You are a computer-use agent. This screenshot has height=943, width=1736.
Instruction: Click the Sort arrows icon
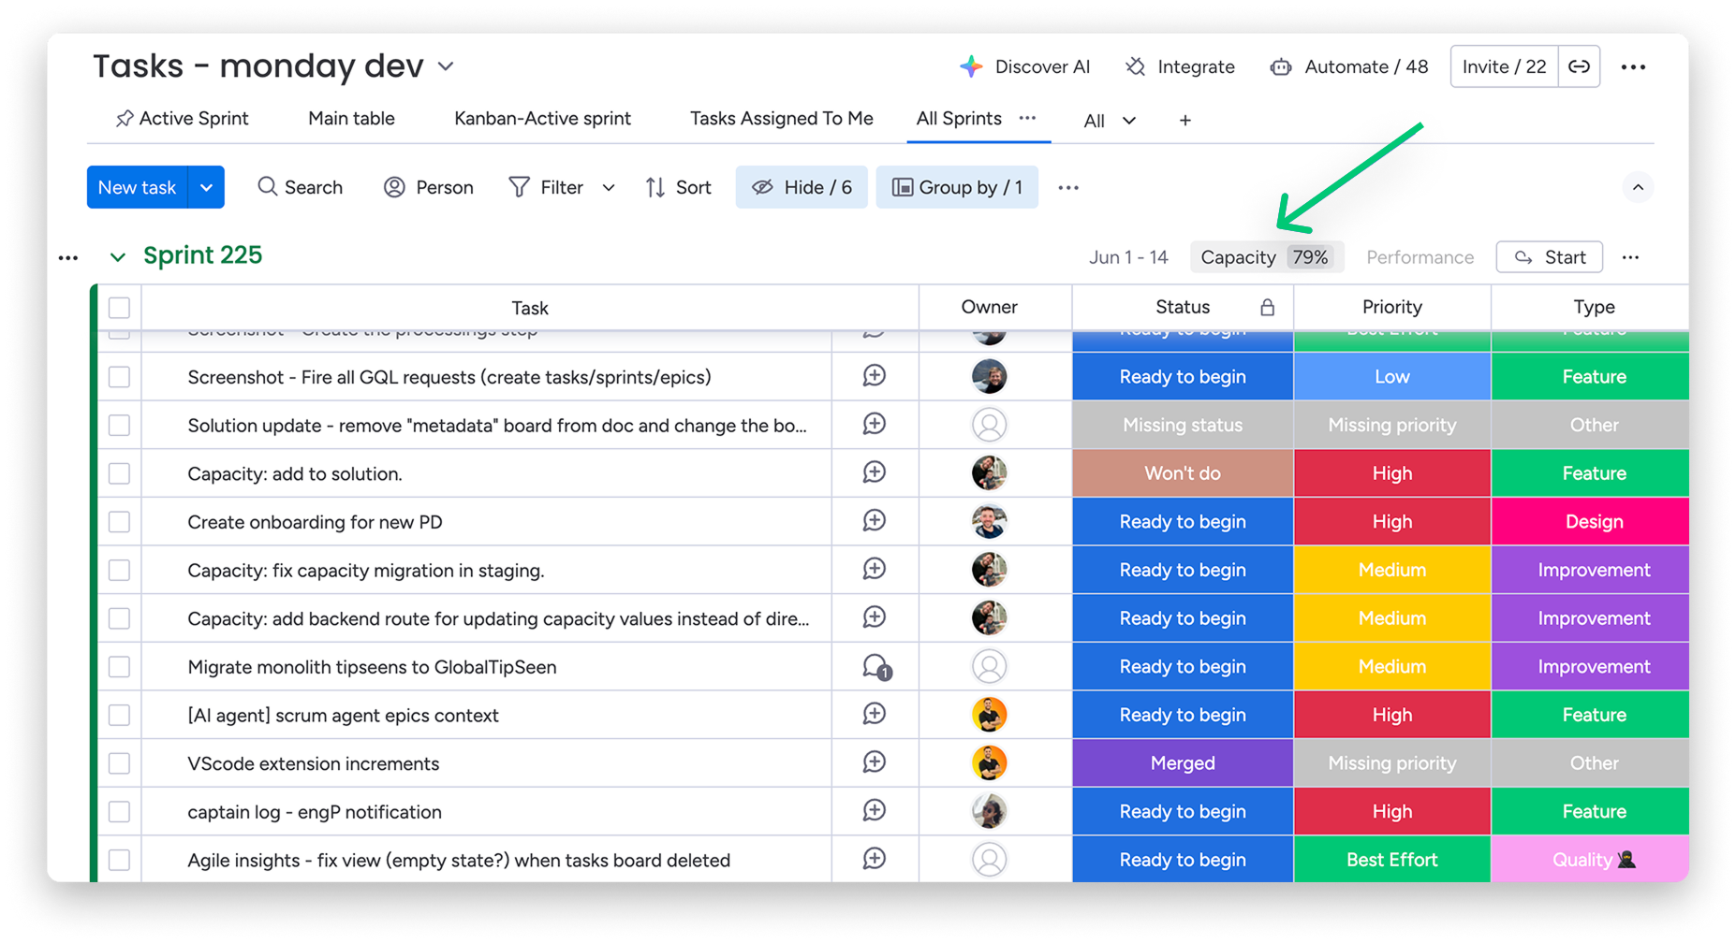tap(655, 187)
